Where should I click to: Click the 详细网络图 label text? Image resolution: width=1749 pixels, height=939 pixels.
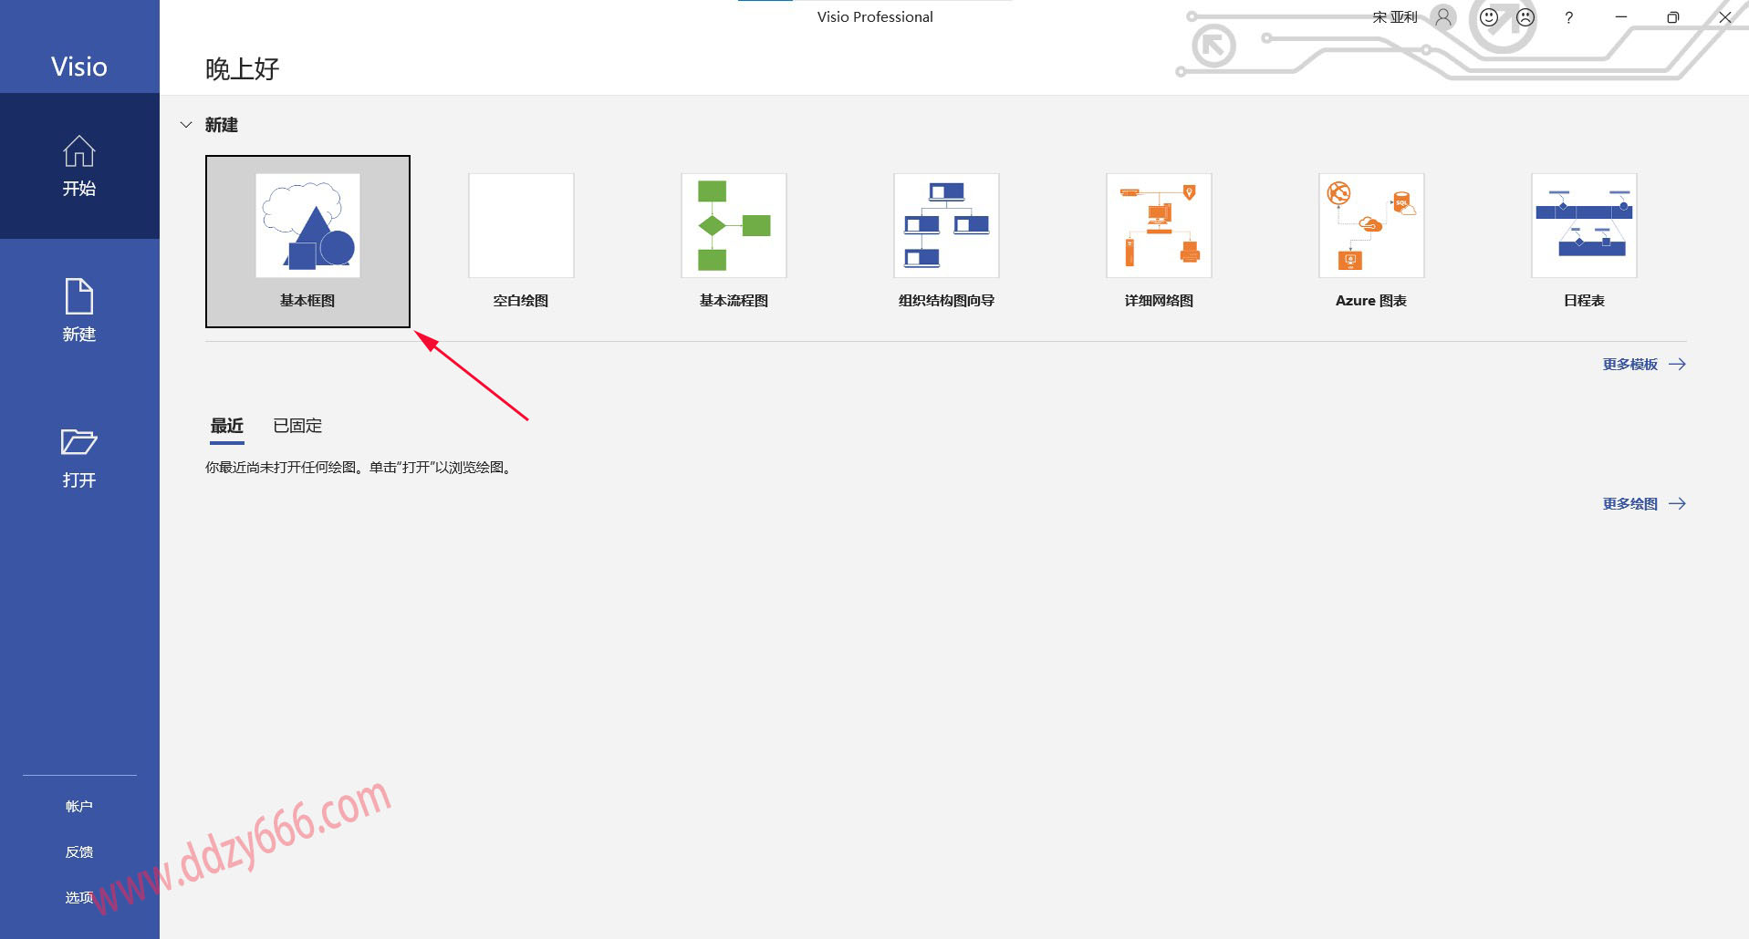click(1159, 300)
